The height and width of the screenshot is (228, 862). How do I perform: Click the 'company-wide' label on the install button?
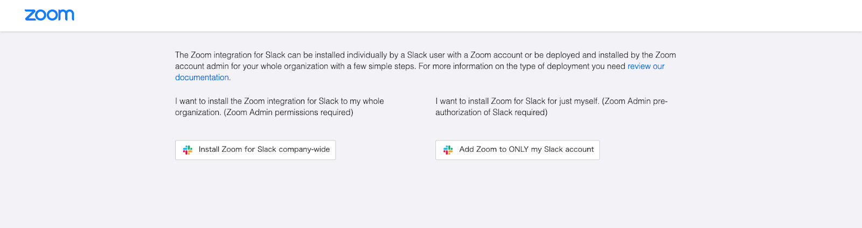click(x=304, y=149)
